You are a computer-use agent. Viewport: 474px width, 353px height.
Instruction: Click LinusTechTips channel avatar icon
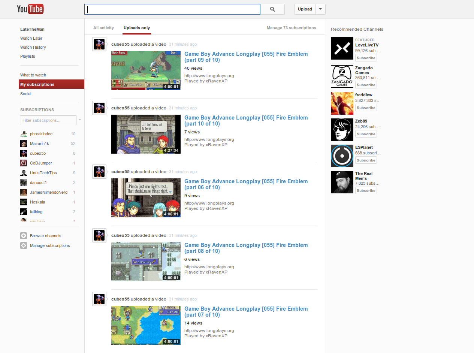coord(23,173)
